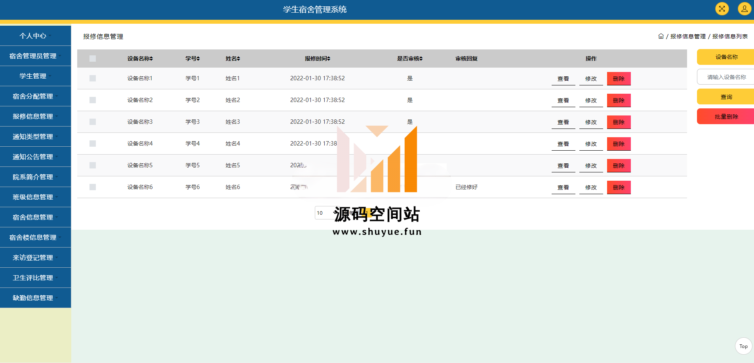
Task: Check the row for 设备名称4
Action: pyautogui.click(x=93, y=144)
